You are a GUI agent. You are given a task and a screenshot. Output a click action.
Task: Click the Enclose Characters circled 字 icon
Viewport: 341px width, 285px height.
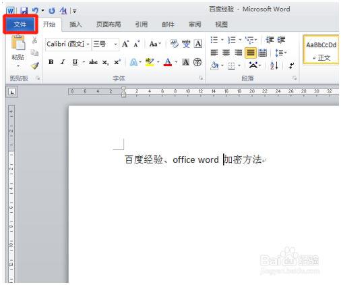[197, 62]
